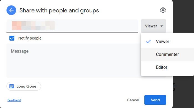Click the Cancel button
Image resolution: width=194 pixels, height=108 pixels.
(x=133, y=100)
